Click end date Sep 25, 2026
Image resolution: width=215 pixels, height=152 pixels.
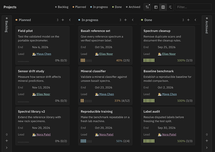pos(166,47)
